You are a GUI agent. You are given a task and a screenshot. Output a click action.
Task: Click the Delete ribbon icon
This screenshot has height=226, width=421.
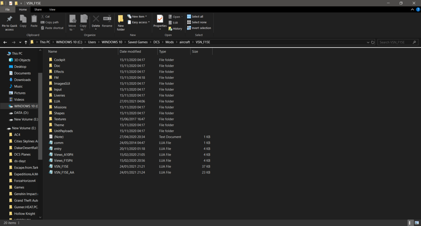point(96,19)
